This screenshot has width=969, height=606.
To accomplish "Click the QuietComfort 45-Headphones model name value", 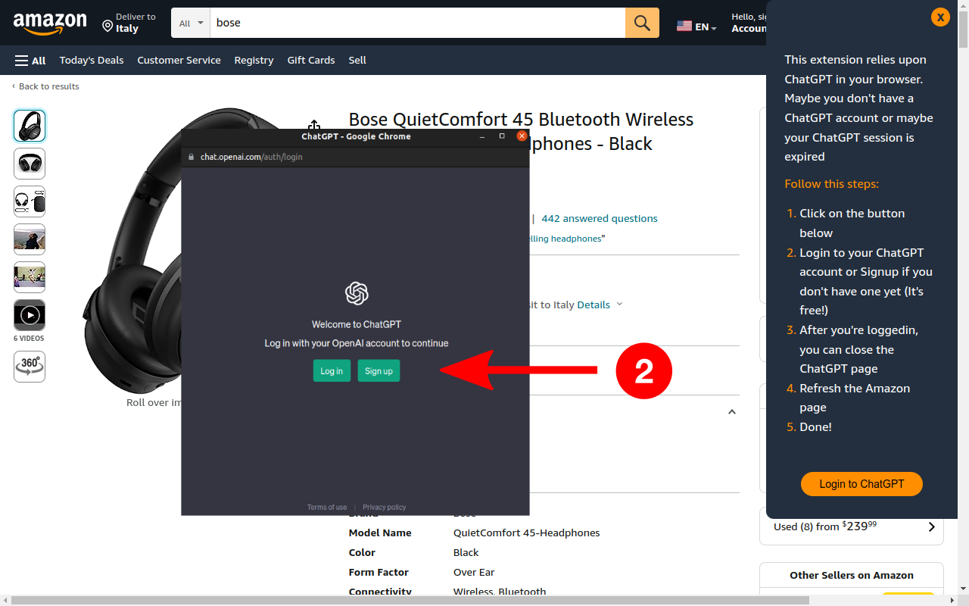I will [x=526, y=533].
